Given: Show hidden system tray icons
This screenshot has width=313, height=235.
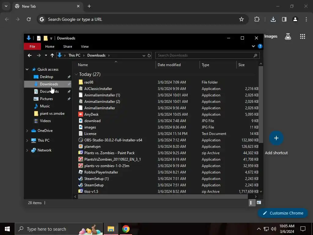Looking at the screenshot, I should click(x=259, y=229).
